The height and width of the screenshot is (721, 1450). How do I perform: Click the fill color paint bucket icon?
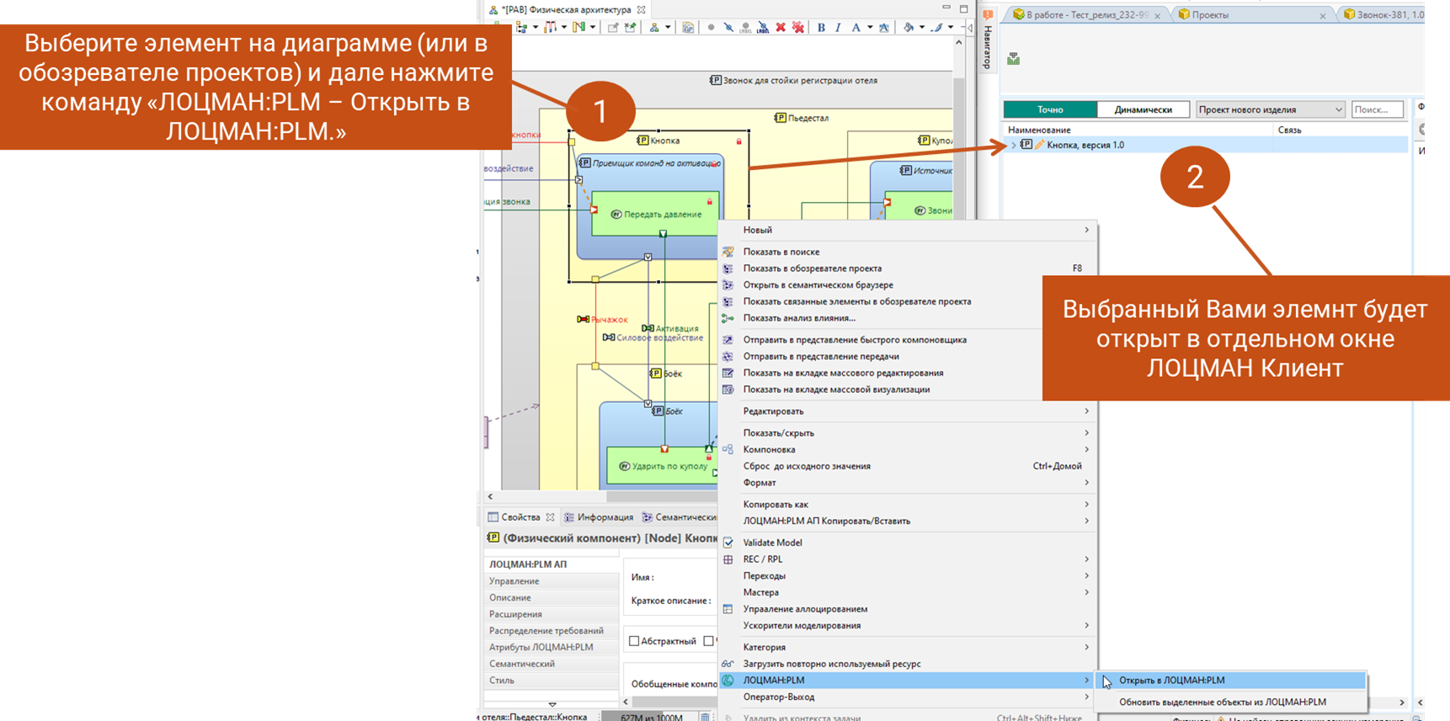click(909, 28)
